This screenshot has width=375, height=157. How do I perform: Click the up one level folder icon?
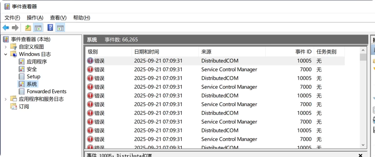pos(28,28)
